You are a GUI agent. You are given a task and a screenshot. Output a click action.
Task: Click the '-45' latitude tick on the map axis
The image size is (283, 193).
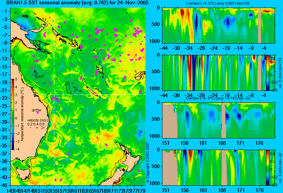point(4,185)
